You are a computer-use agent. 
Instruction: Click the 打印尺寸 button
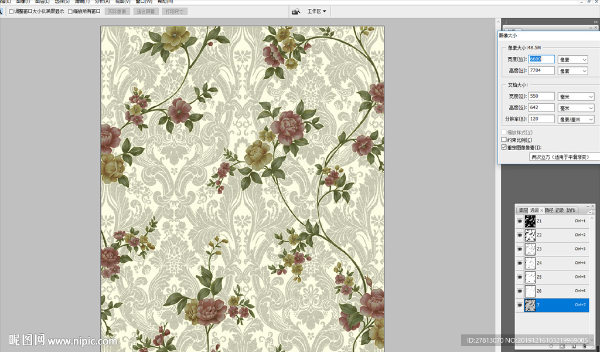coord(175,12)
